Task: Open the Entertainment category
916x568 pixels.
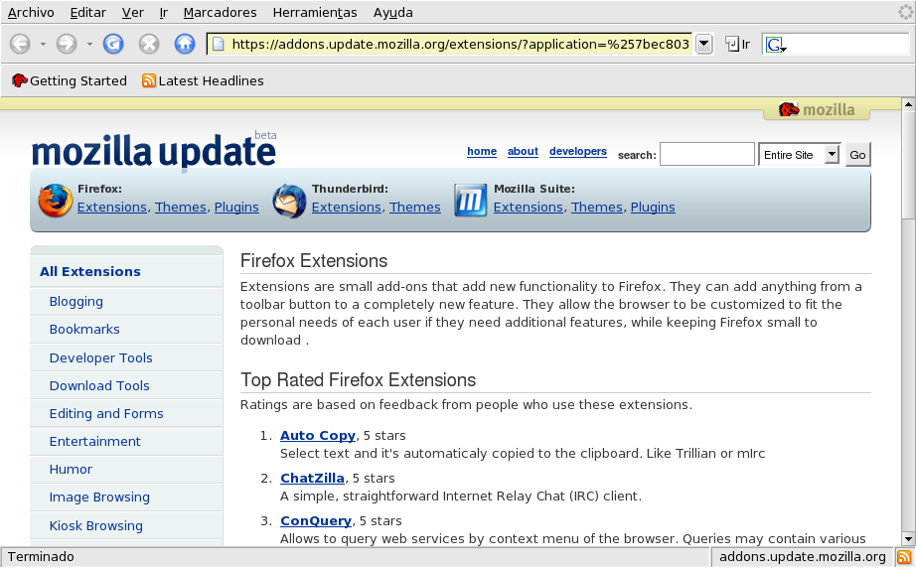Action: [x=94, y=441]
